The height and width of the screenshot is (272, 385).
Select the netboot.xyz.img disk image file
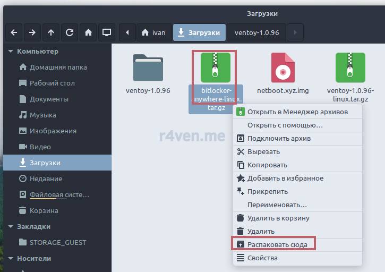283,68
